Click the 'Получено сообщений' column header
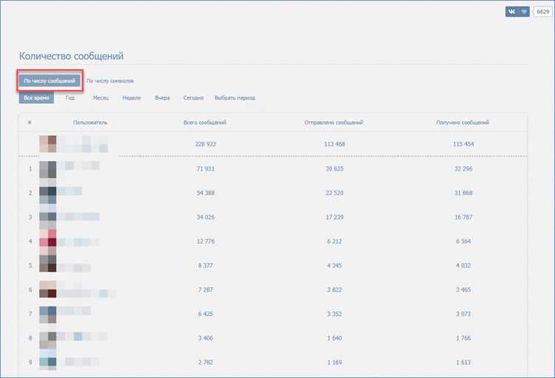 tap(462, 123)
